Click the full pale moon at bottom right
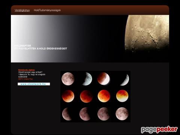The width and height of the screenshot is (180, 135). (x=122, y=114)
